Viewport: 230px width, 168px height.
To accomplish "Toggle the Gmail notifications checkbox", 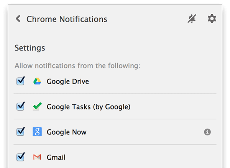I will pos(20,157).
